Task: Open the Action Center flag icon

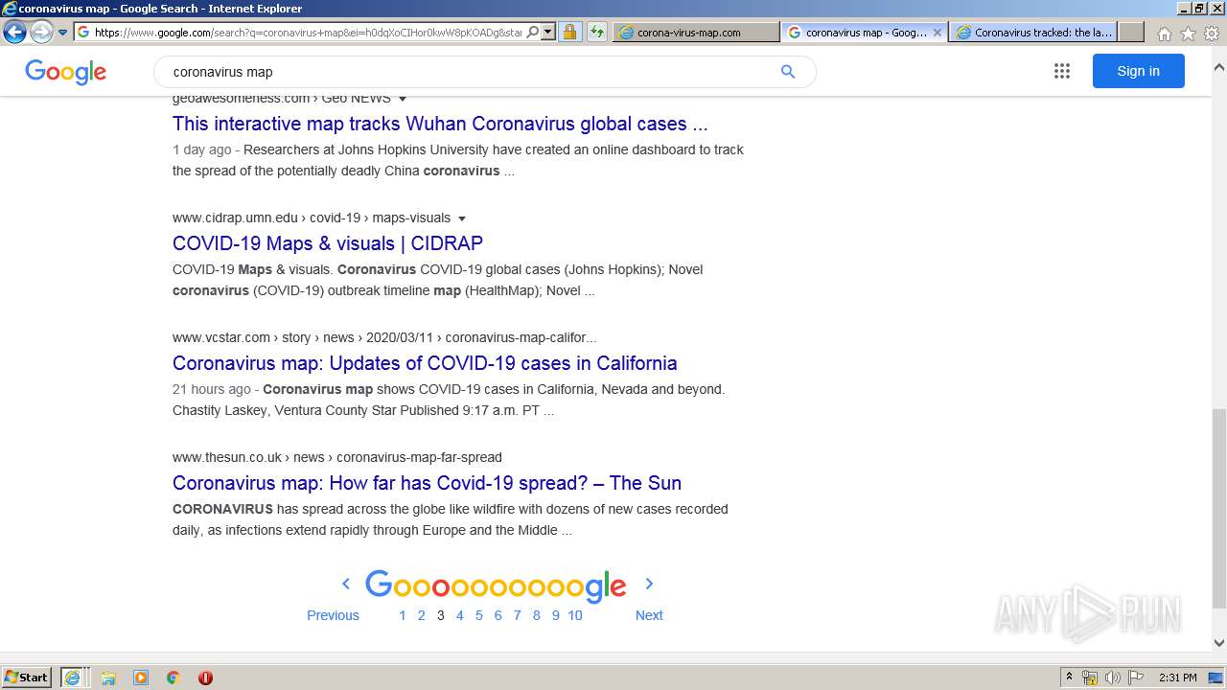Action: coord(1136,678)
